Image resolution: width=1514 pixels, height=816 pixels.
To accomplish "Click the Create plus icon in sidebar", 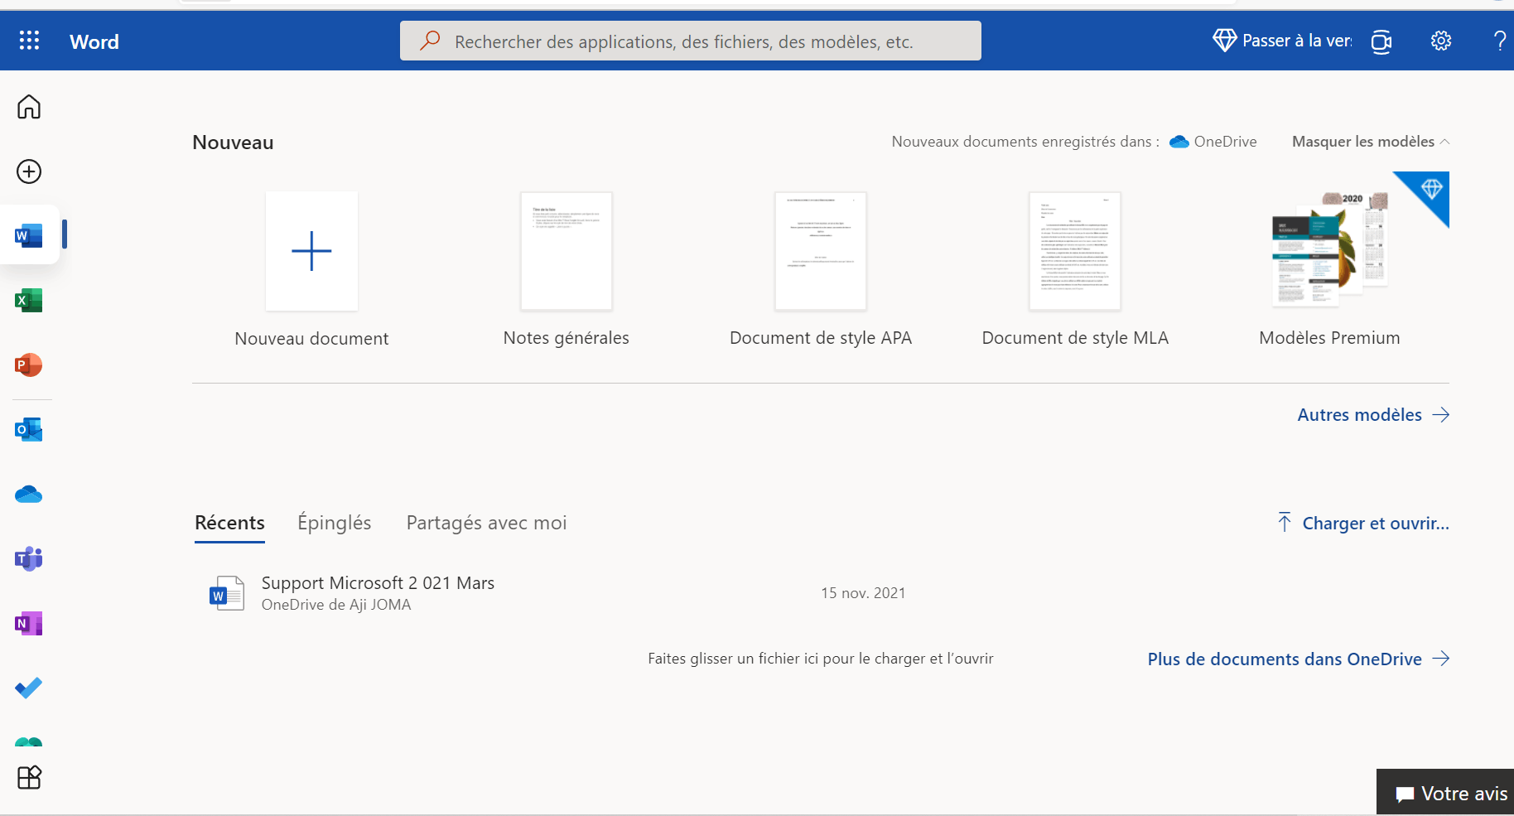I will [29, 171].
